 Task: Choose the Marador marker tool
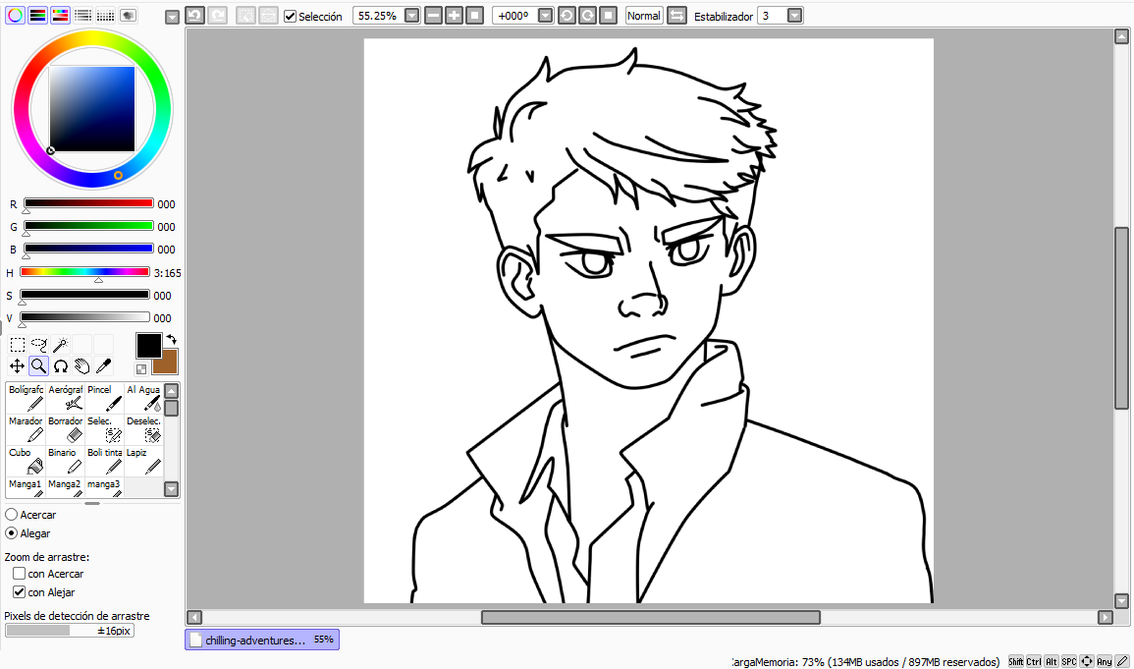27,429
